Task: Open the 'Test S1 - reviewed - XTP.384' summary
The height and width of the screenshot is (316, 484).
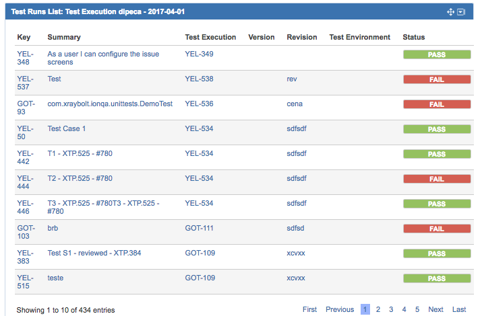Action: [x=94, y=253]
